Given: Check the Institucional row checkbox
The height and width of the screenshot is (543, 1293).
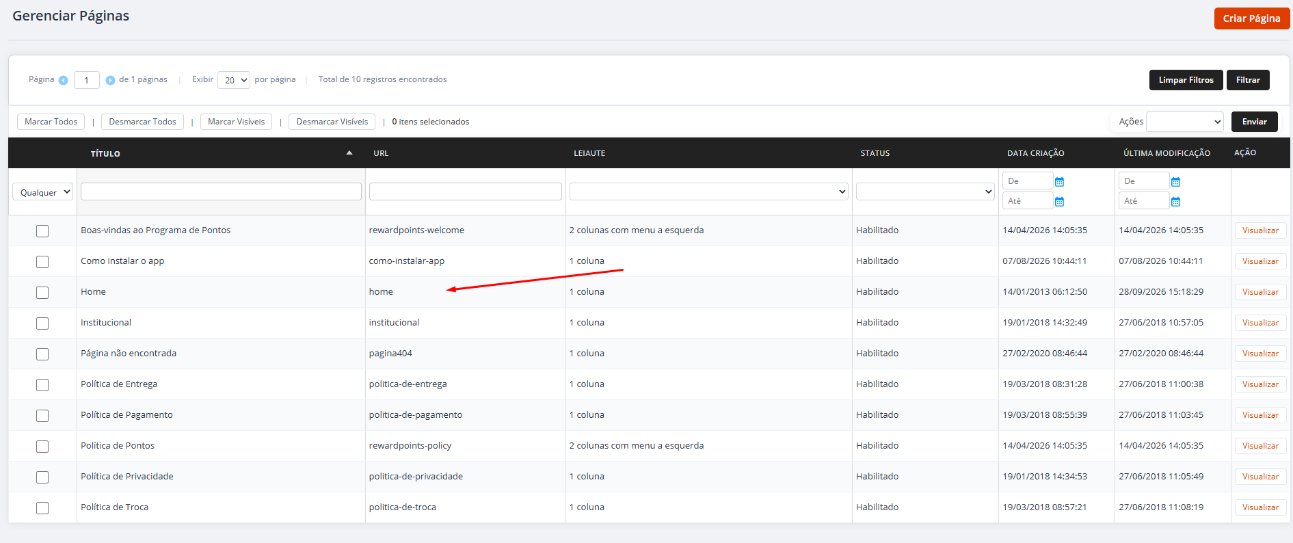Looking at the screenshot, I should pos(42,323).
